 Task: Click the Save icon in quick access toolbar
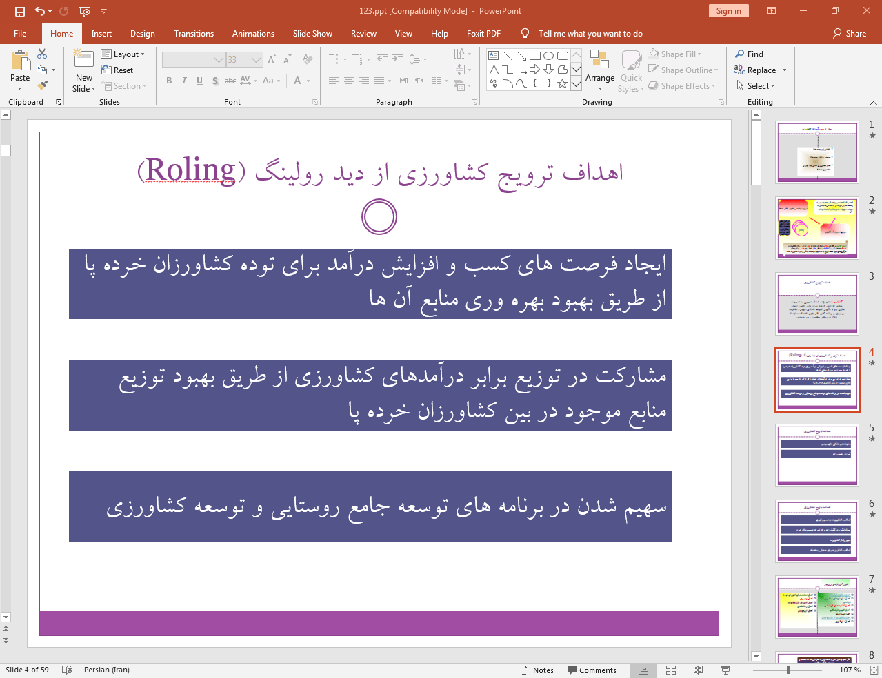click(x=20, y=11)
